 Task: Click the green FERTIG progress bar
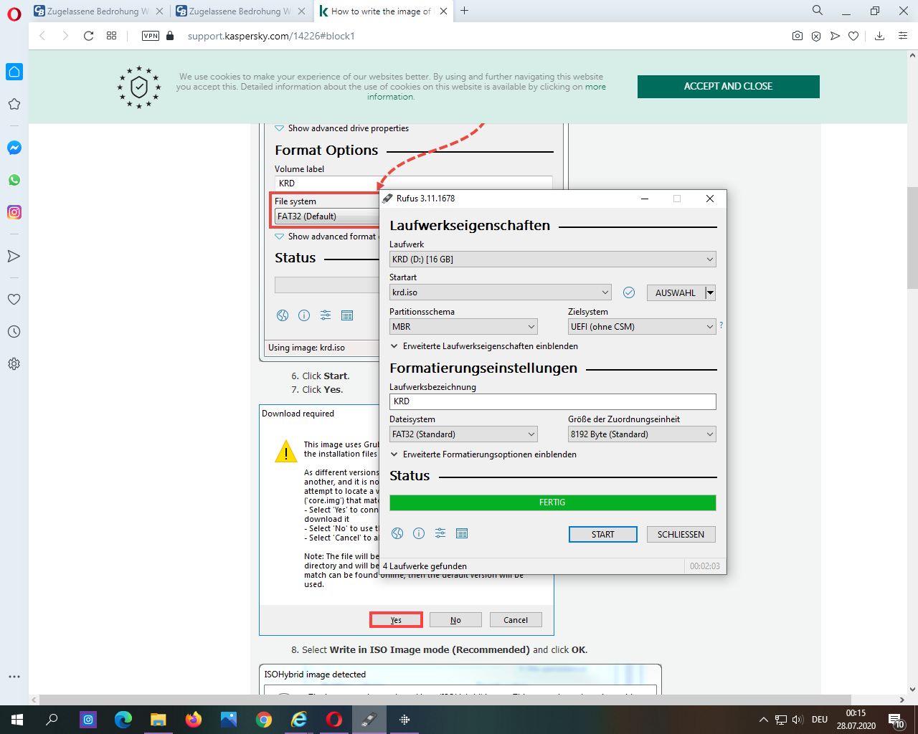(x=553, y=502)
